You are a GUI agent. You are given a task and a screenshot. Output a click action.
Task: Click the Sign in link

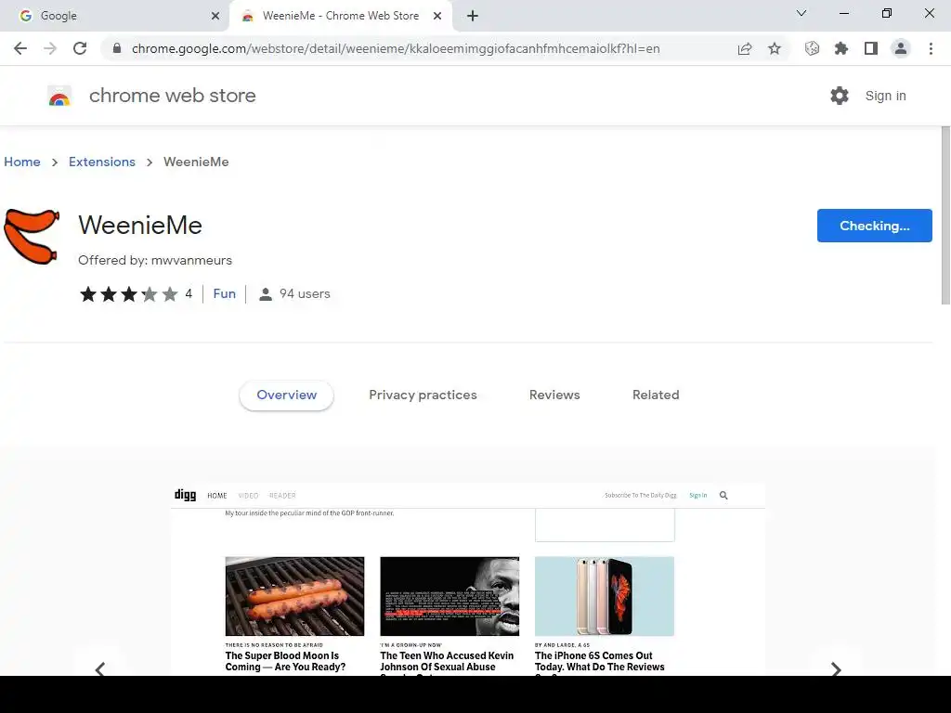point(885,96)
